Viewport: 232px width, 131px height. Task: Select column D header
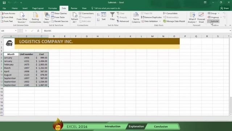click(x=54, y=36)
